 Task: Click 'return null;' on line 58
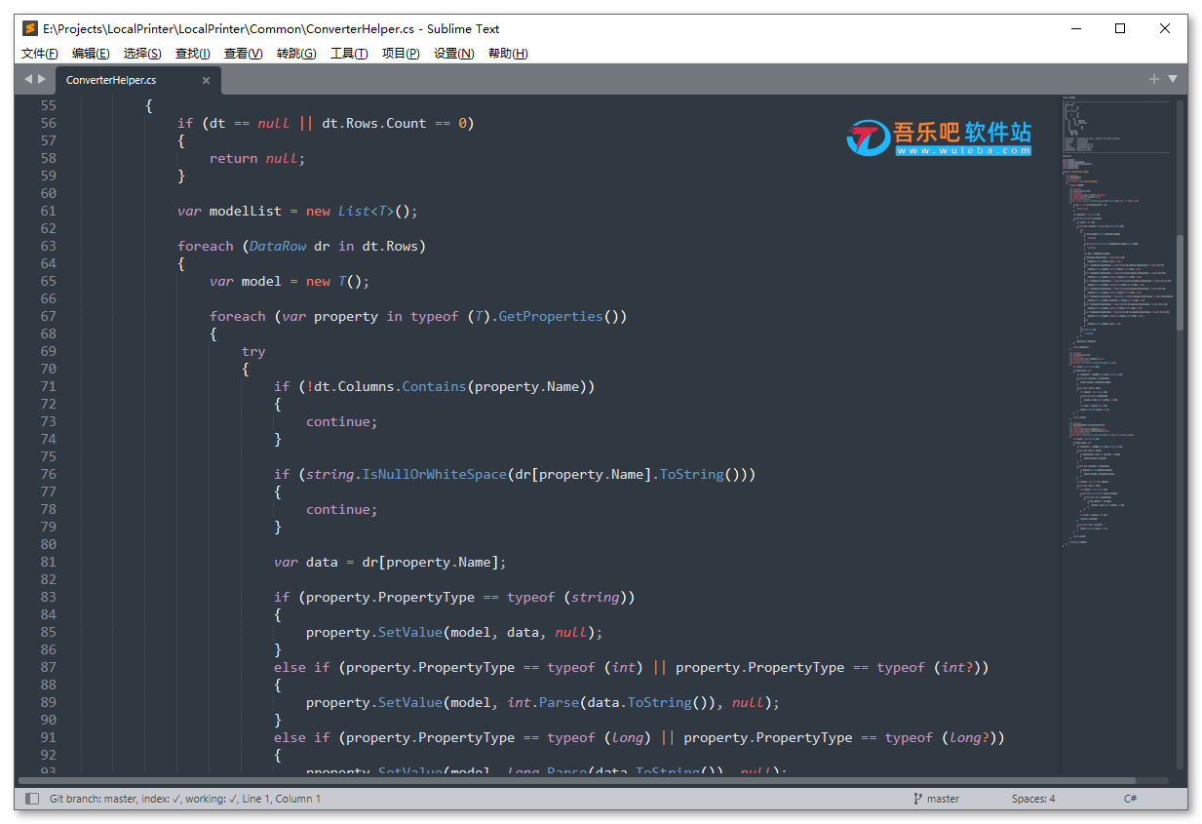(x=257, y=158)
